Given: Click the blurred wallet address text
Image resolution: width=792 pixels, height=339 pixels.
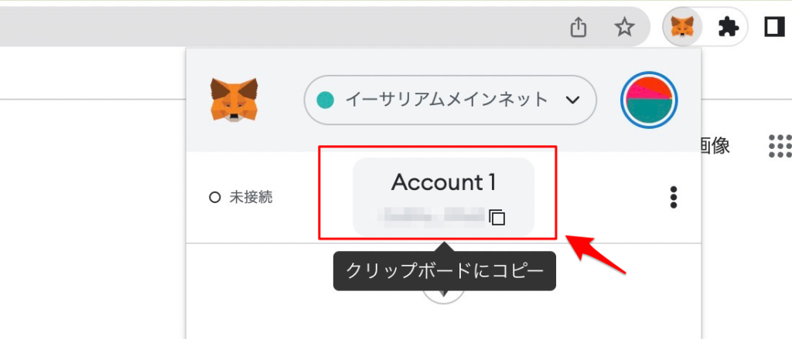Looking at the screenshot, I should coord(432,216).
